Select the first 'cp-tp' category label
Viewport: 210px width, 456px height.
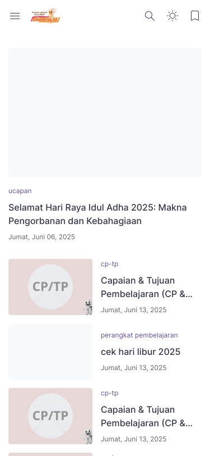pos(110,264)
